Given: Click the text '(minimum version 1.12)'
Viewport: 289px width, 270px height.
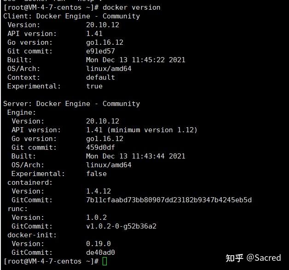Looking at the screenshot, I should pyautogui.click(x=152, y=130).
